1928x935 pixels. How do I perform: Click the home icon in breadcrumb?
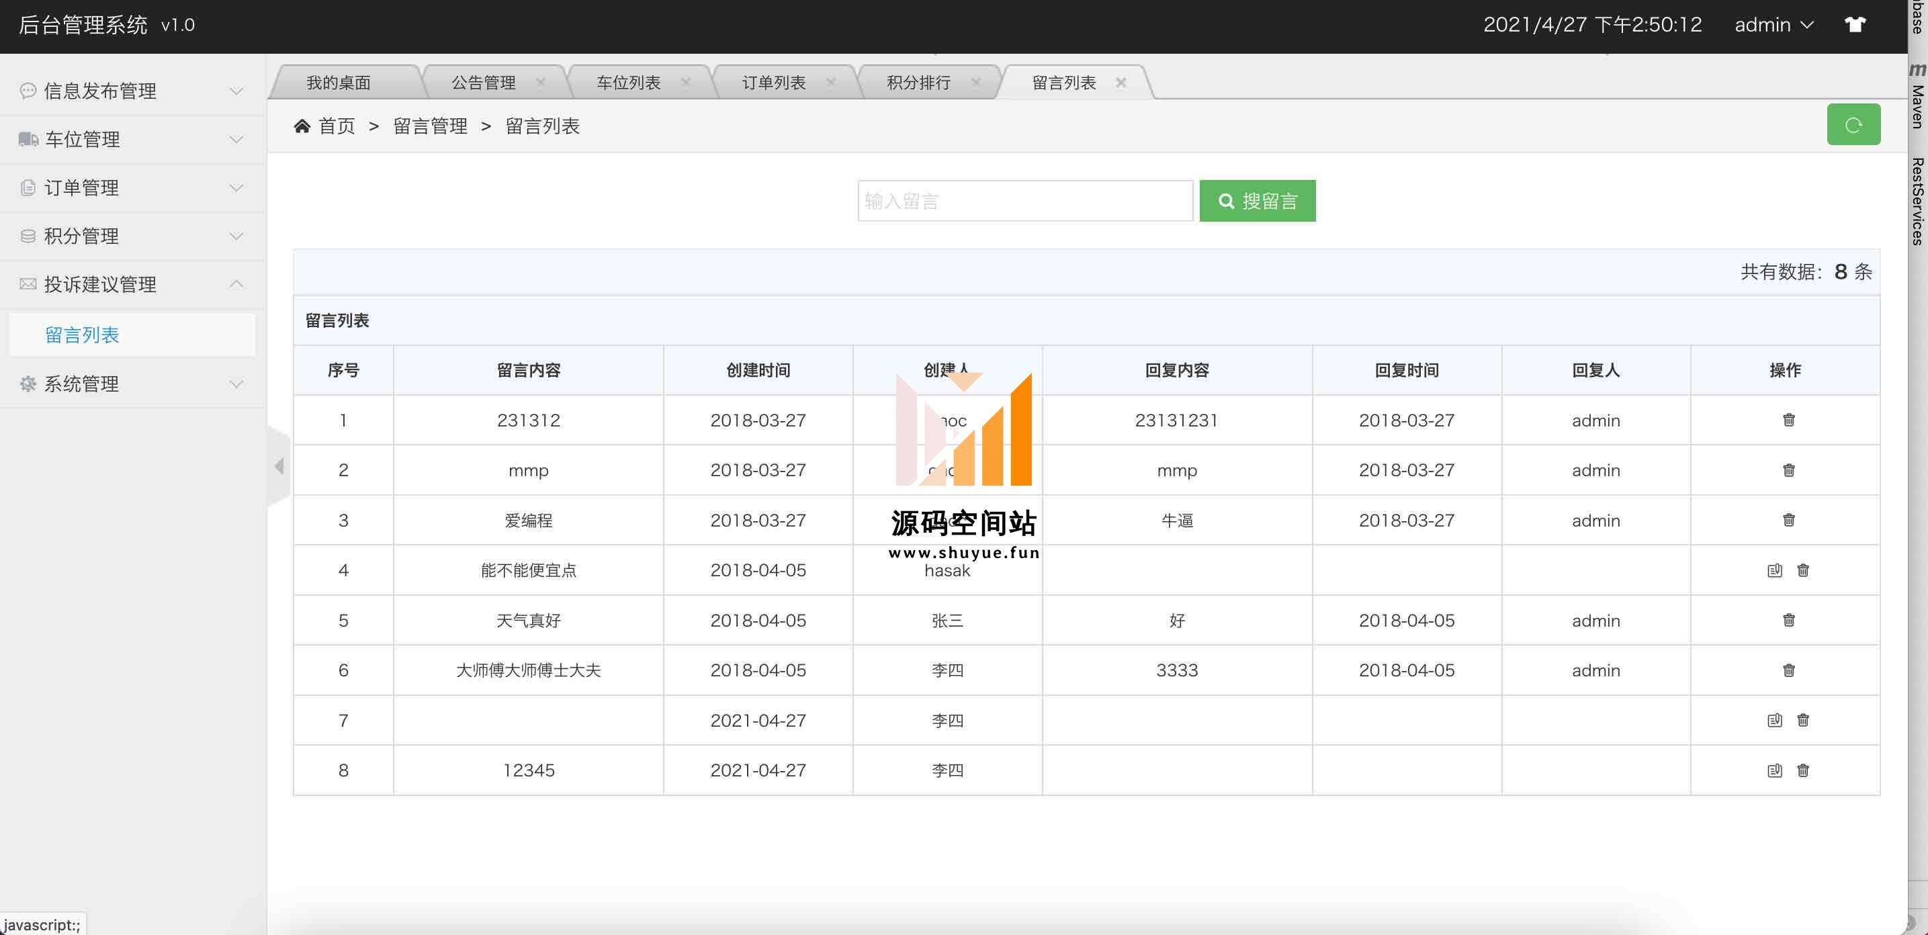point(302,126)
